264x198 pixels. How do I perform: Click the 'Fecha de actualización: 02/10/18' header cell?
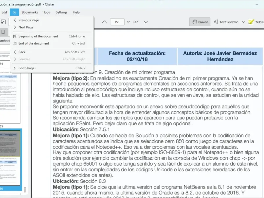point(137,56)
